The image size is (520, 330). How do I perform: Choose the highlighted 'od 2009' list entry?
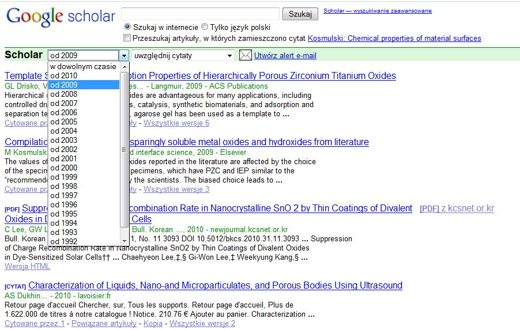(x=84, y=85)
